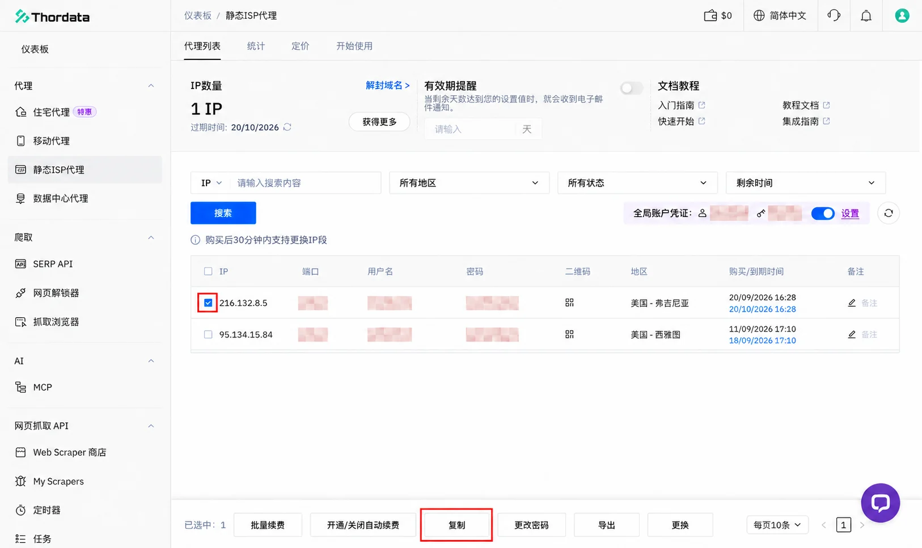Open the live chat bubble
This screenshot has width=922, height=548.
click(880, 503)
